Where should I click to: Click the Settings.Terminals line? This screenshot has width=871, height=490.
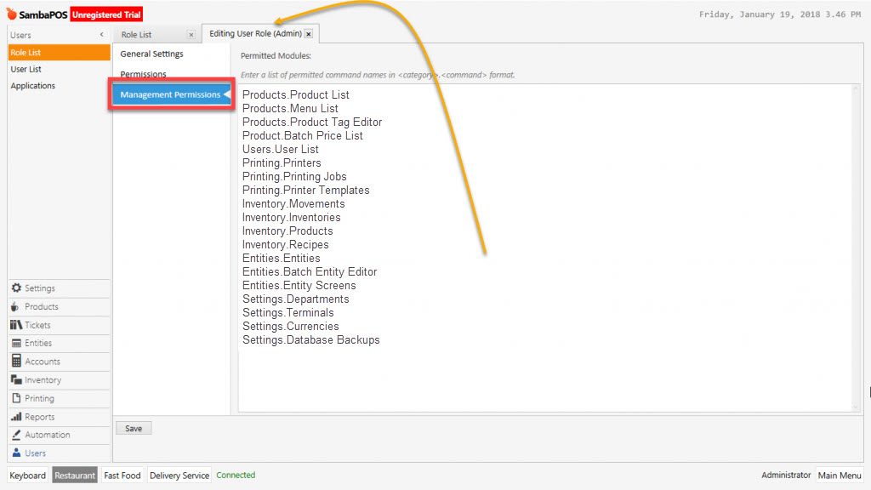287,313
